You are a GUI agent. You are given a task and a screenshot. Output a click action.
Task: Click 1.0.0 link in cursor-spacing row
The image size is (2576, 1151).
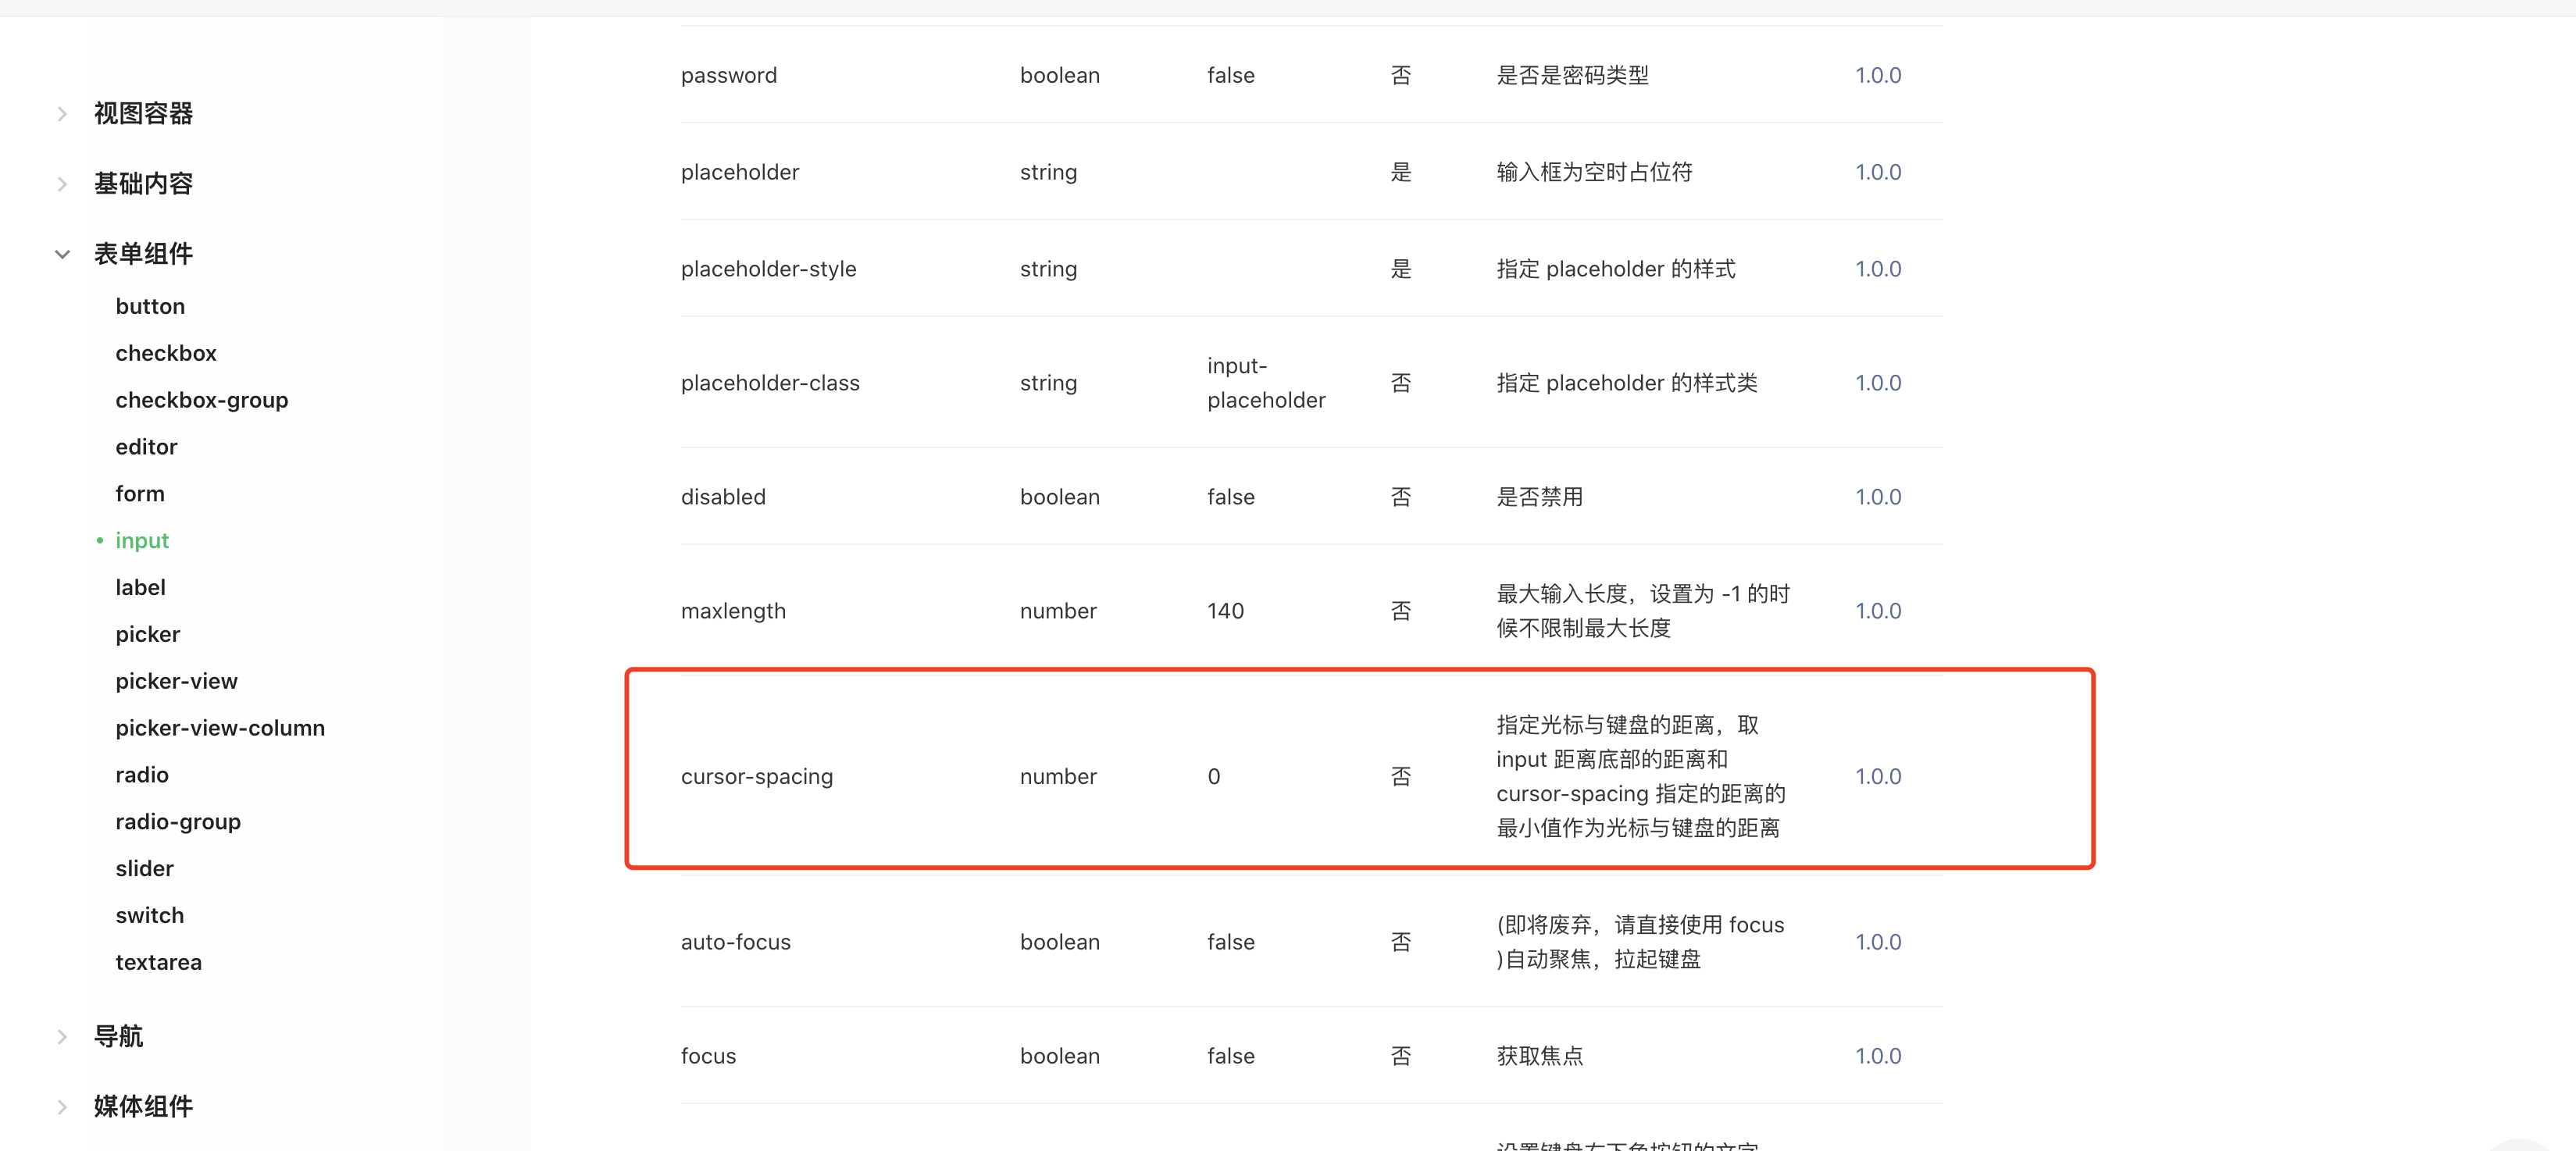(x=1878, y=777)
